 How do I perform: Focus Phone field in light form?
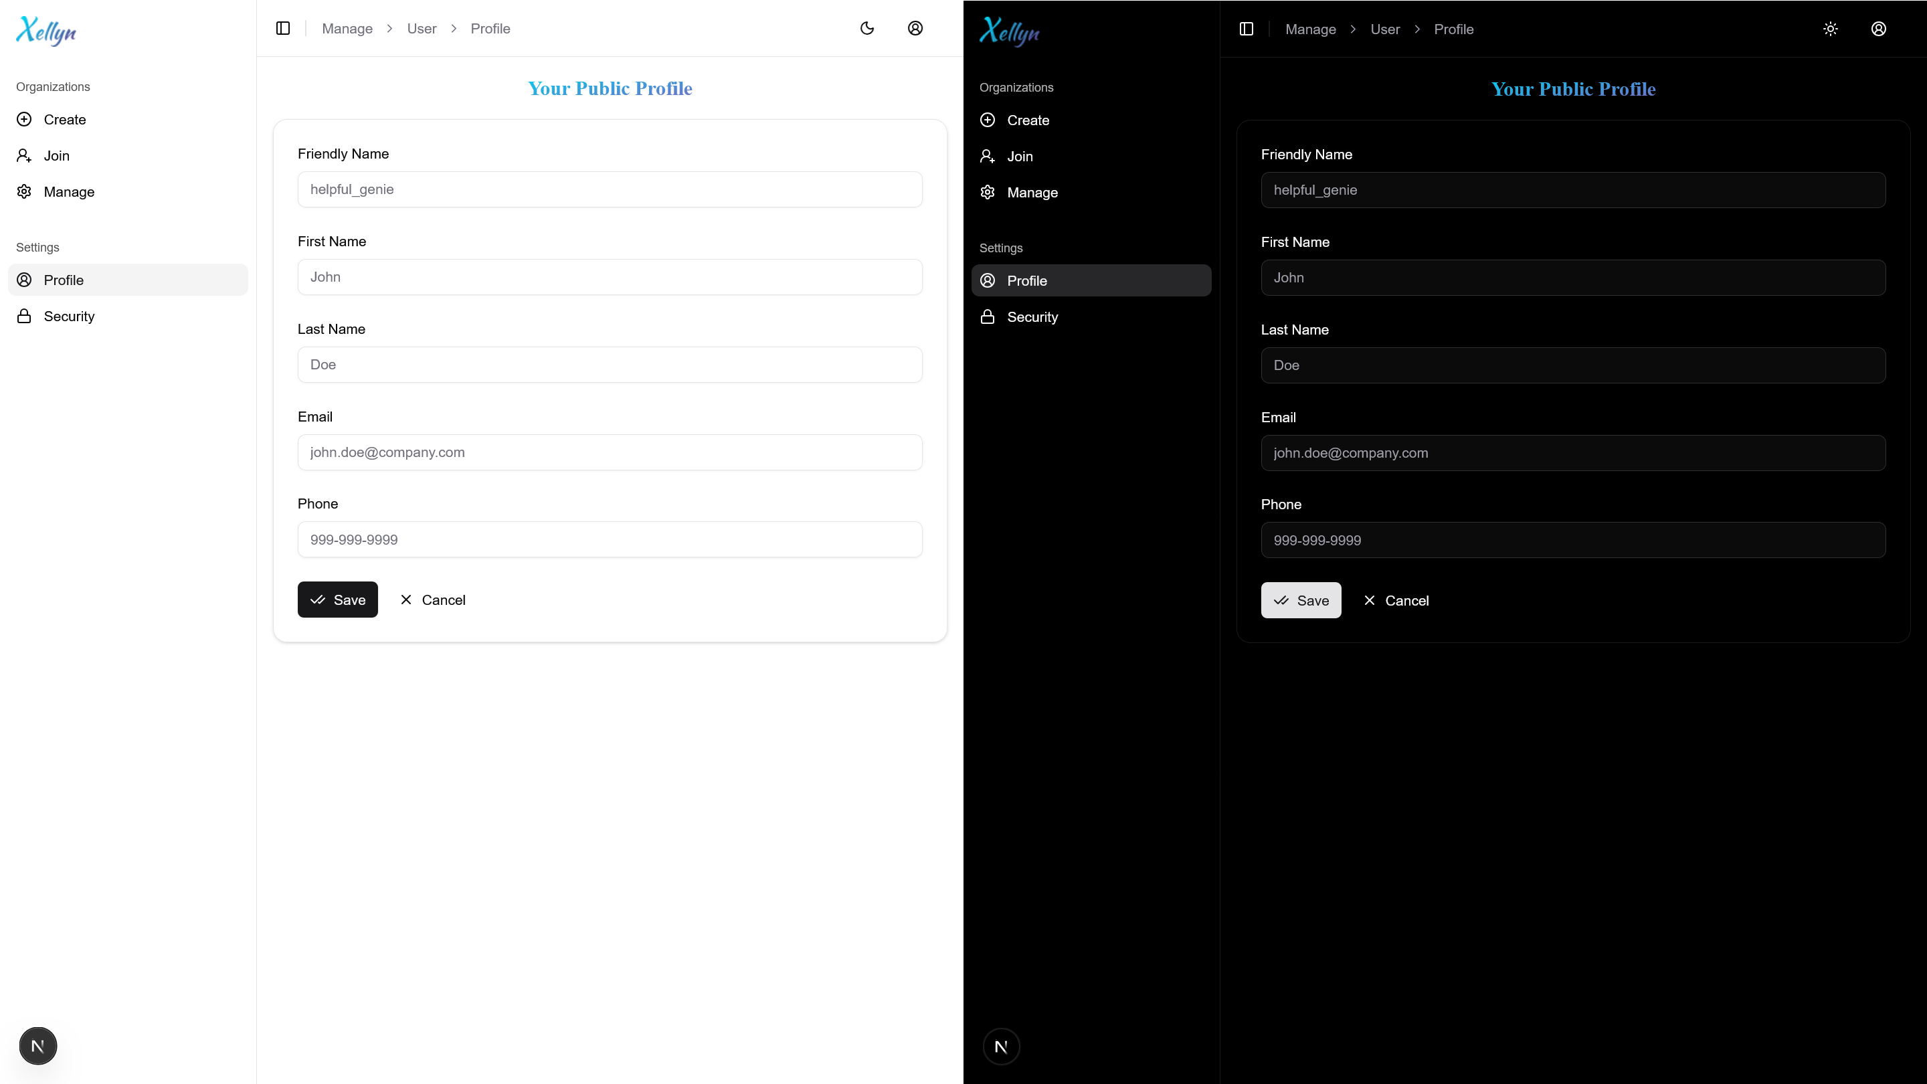610,539
